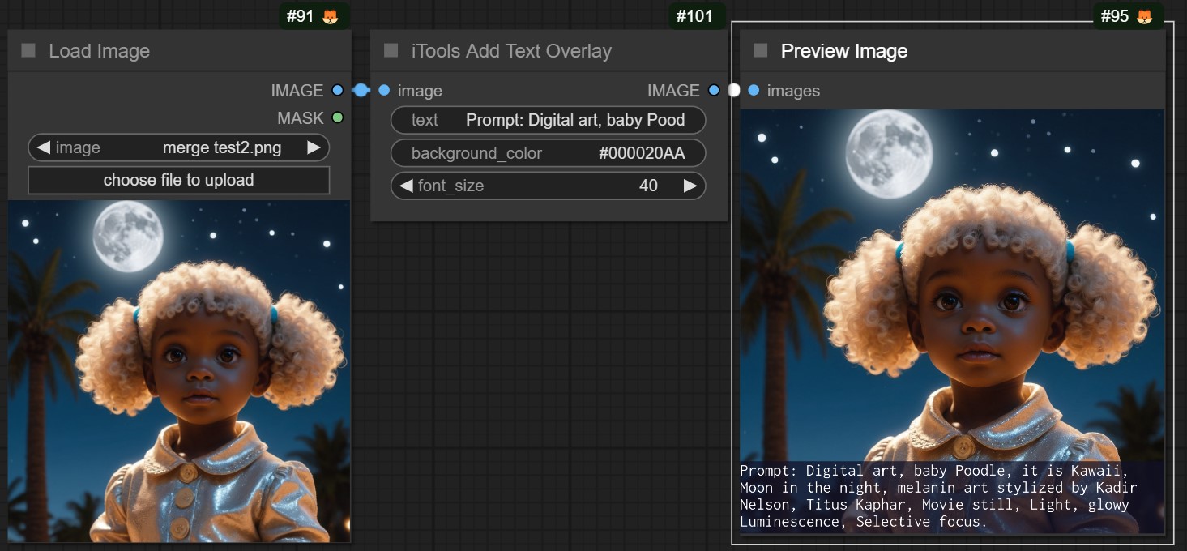The height and width of the screenshot is (551, 1187).
Task: Increase font_size with right arrow
Action: pyautogui.click(x=690, y=186)
